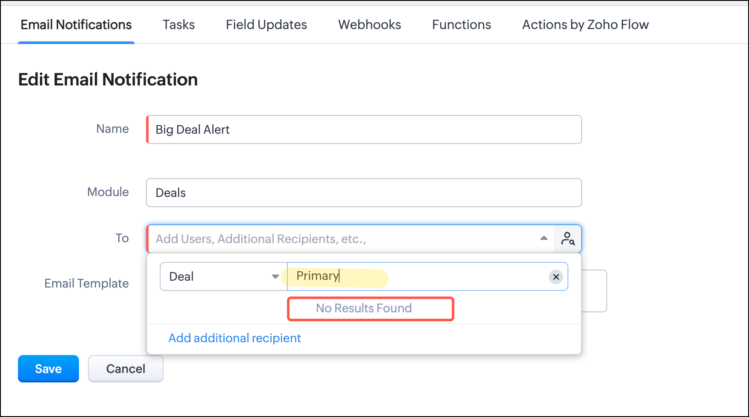Click the Email Template field edge
The height and width of the screenshot is (417, 749).
point(595,291)
